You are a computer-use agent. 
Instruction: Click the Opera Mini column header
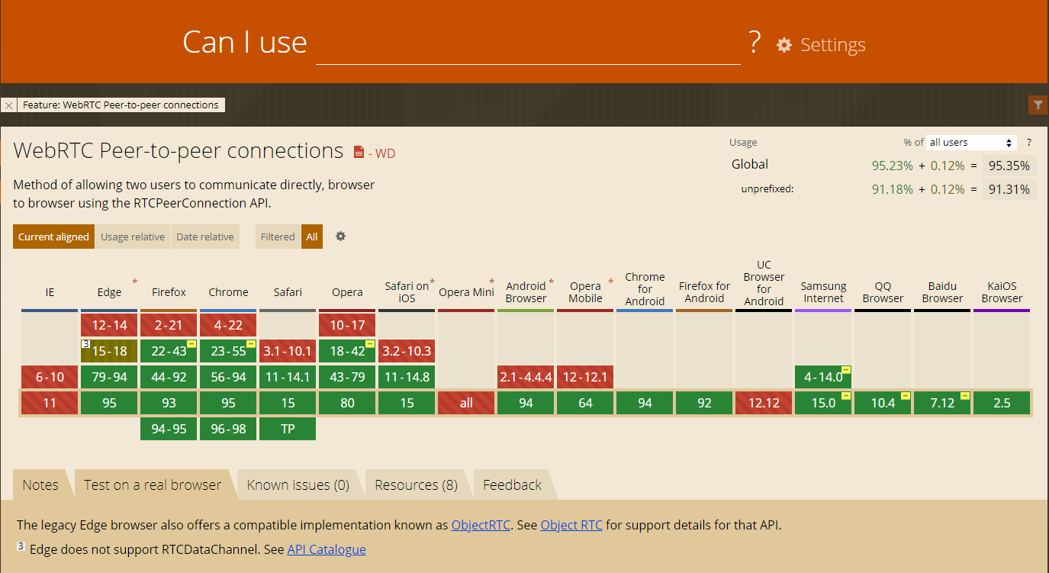(x=466, y=292)
